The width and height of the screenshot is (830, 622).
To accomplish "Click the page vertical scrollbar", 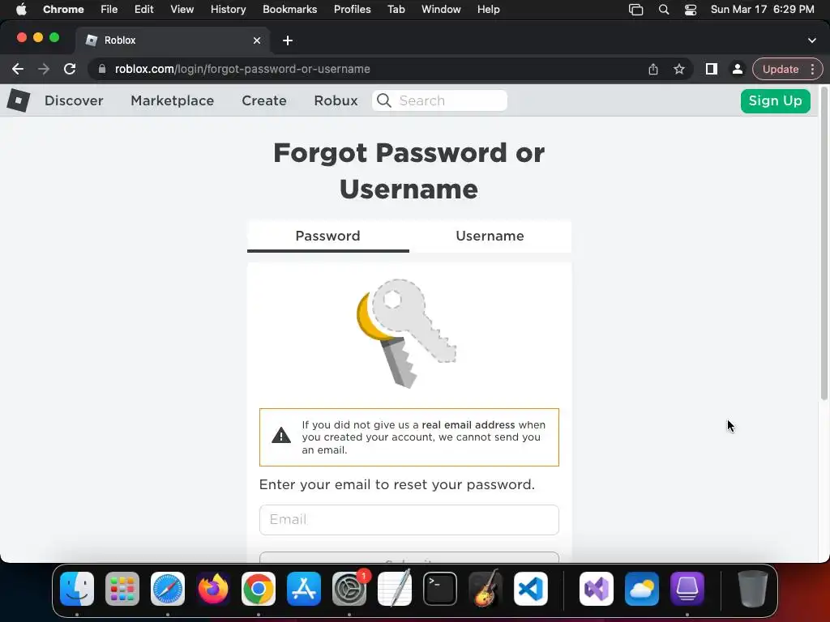I will [824, 243].
